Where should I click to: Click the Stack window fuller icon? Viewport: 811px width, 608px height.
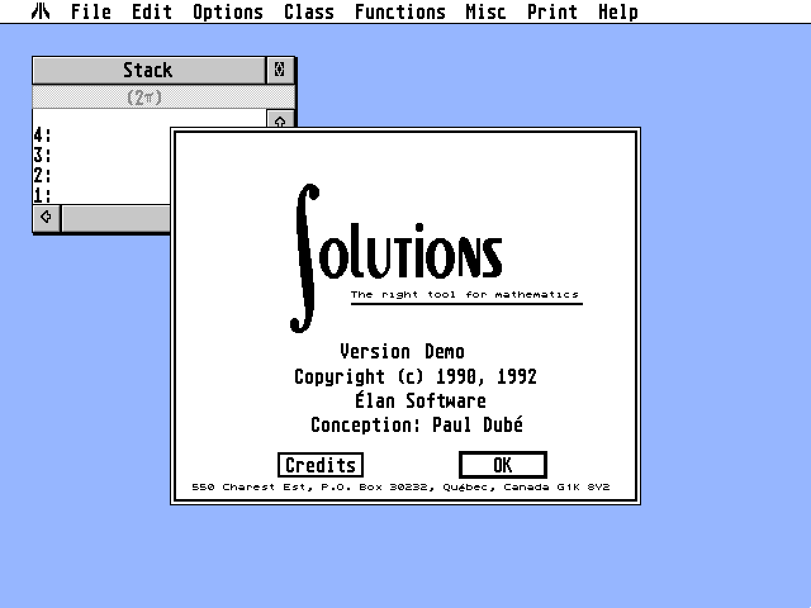coord(280,70)
